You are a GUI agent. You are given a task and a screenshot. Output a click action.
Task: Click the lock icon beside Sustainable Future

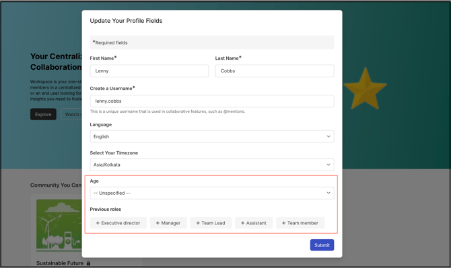tap(89, 263)
